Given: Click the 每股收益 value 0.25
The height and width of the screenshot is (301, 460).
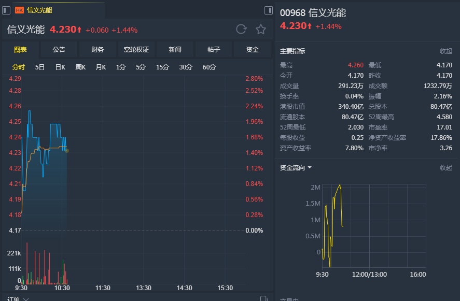Looking at the screenshot, I should point(357,137).
